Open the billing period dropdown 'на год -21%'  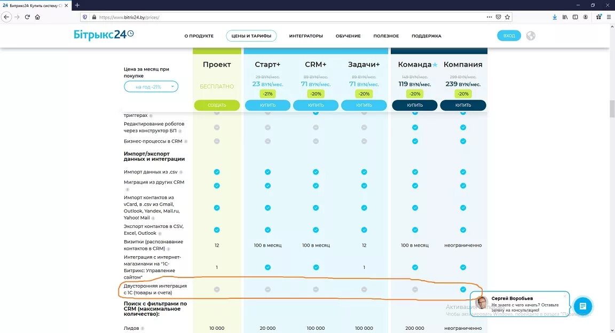[151, 86]
